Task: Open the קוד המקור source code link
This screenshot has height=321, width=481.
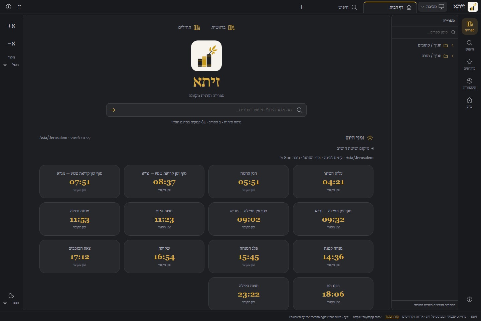Action: click(x=392, y=317)
